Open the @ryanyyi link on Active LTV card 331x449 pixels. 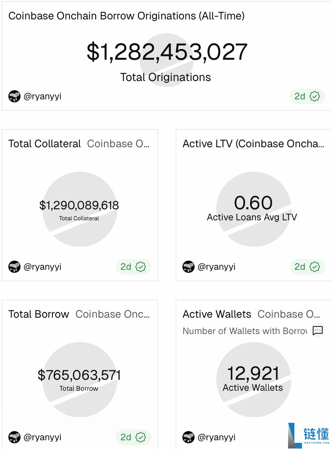coord(216,267)
